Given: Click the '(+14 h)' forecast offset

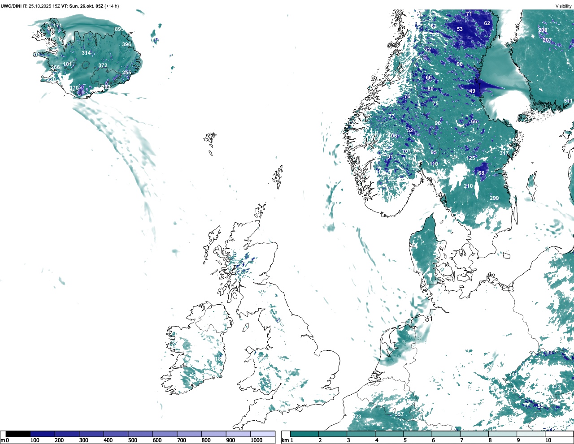Looking at the screenshot, I should (112, 6).
